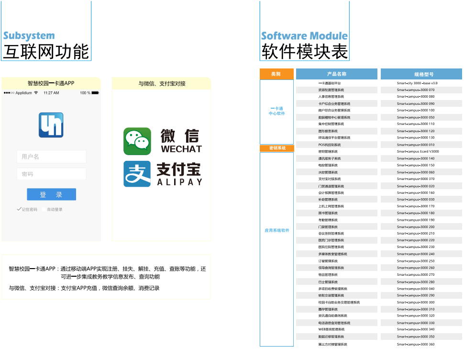Click the WeChat green chat bubble icon
The width and height of the screenshot is (464, 349).
tap(137, 141)
